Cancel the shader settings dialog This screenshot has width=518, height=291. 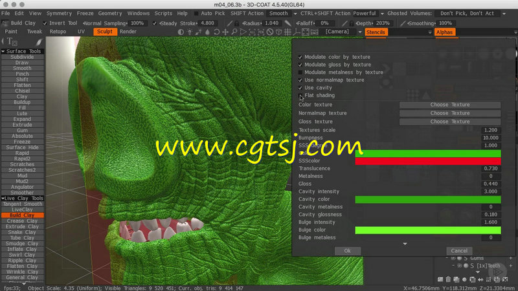click(459, 251)
